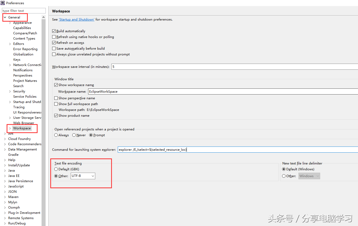Open Content Types preferences
358x226 pixels.
[24, 39]
